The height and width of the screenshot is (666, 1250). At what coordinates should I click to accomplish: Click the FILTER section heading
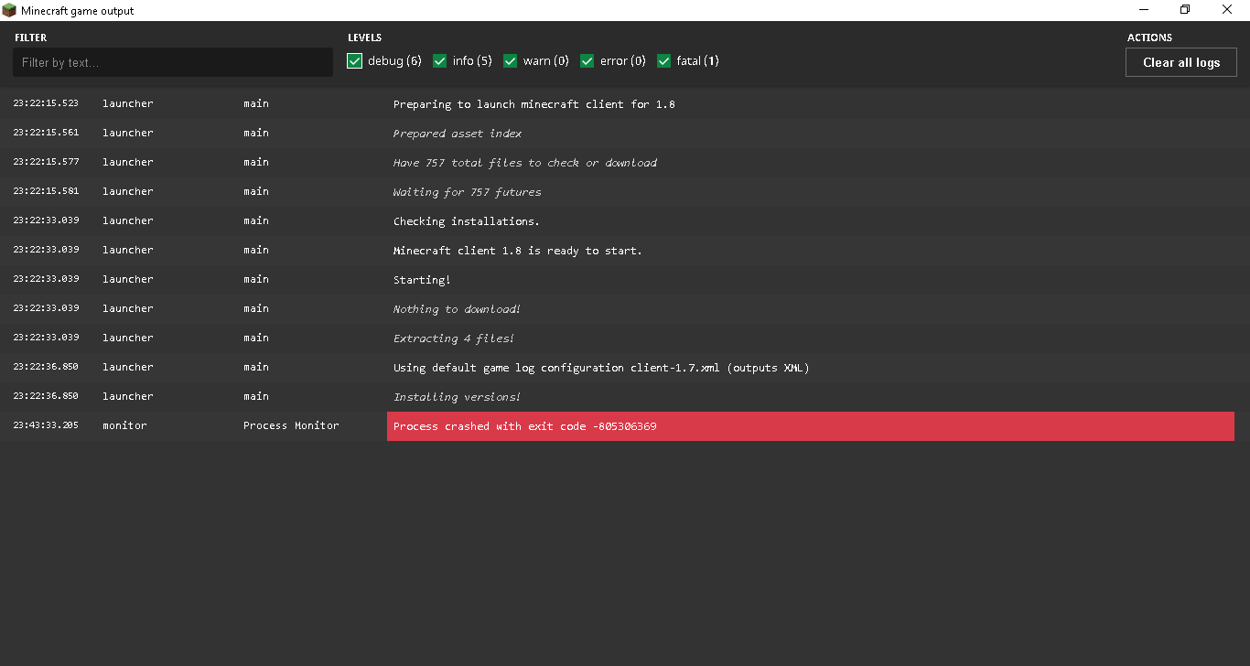coord(30,38)
